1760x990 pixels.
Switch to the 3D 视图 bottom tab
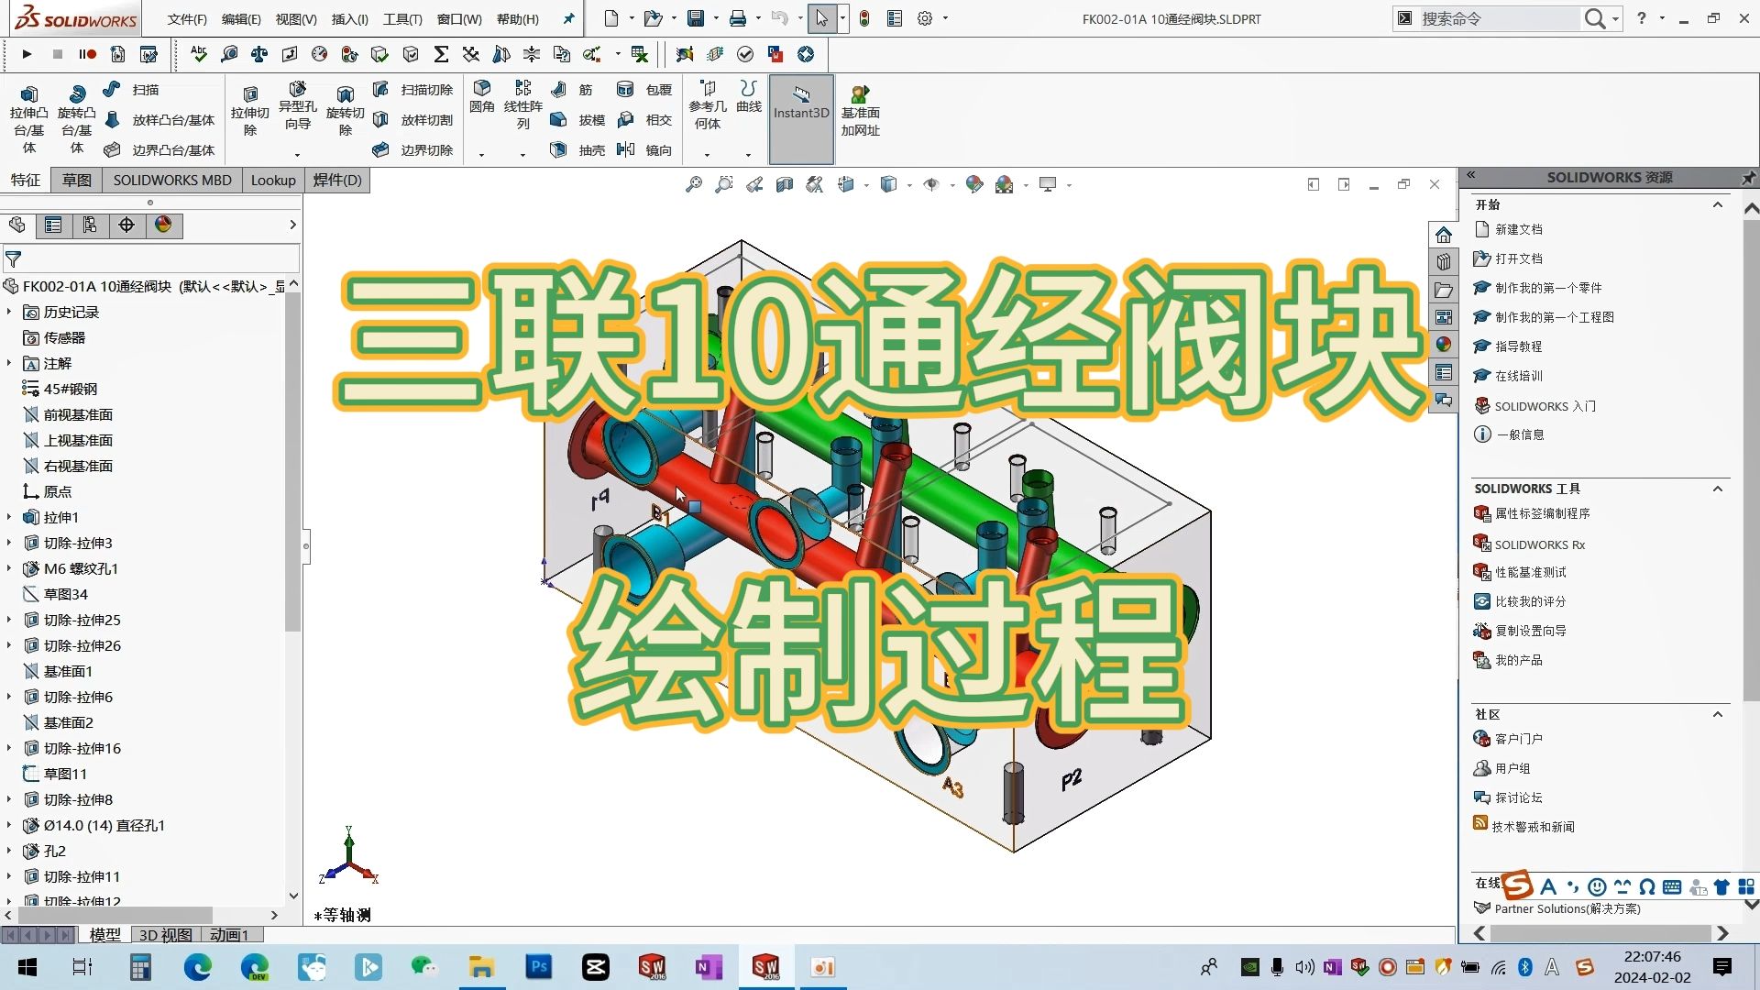[x=165, y=935]
